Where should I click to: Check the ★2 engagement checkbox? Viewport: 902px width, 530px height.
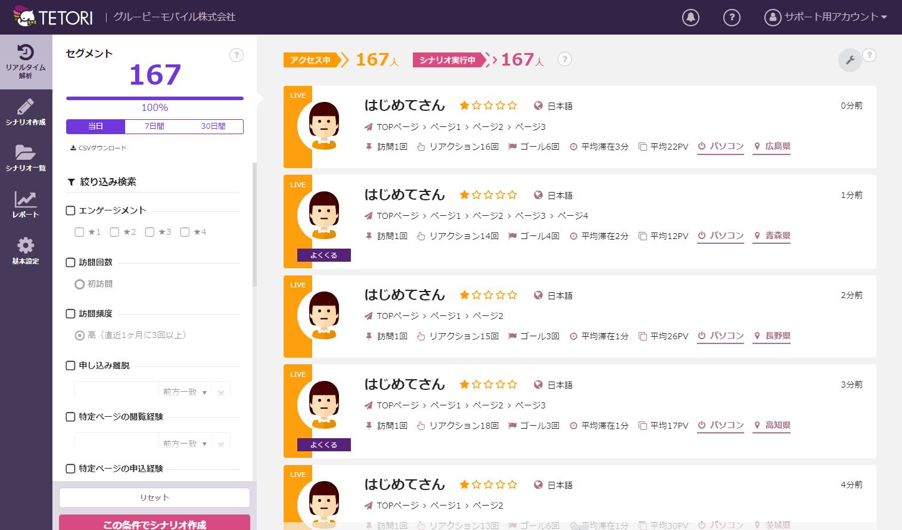point(114,232)
